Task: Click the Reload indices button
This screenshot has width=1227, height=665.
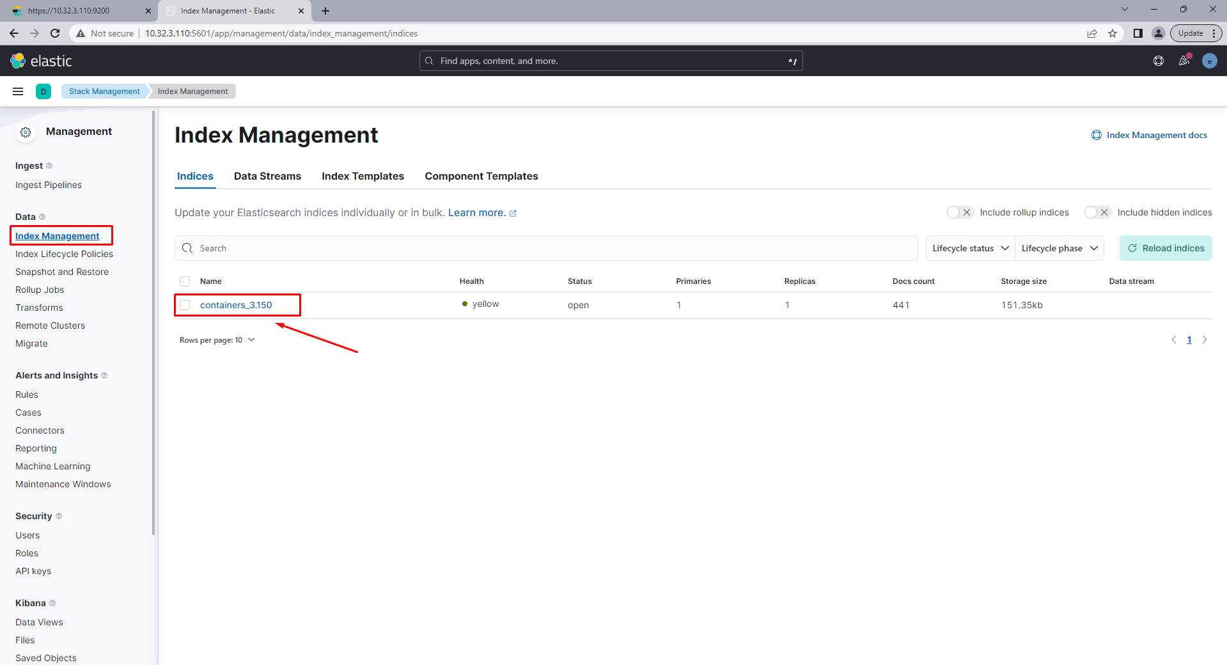Action: (1166, 248)
